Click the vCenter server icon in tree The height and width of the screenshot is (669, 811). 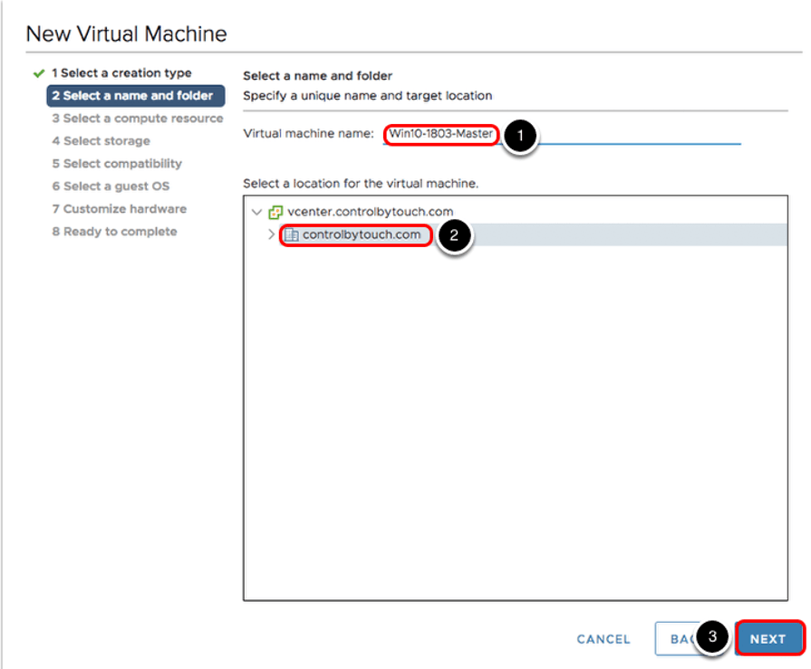click(276, 212)
